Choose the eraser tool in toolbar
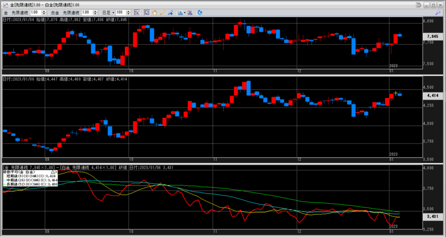Screen dimensions: 446x237 170,13
